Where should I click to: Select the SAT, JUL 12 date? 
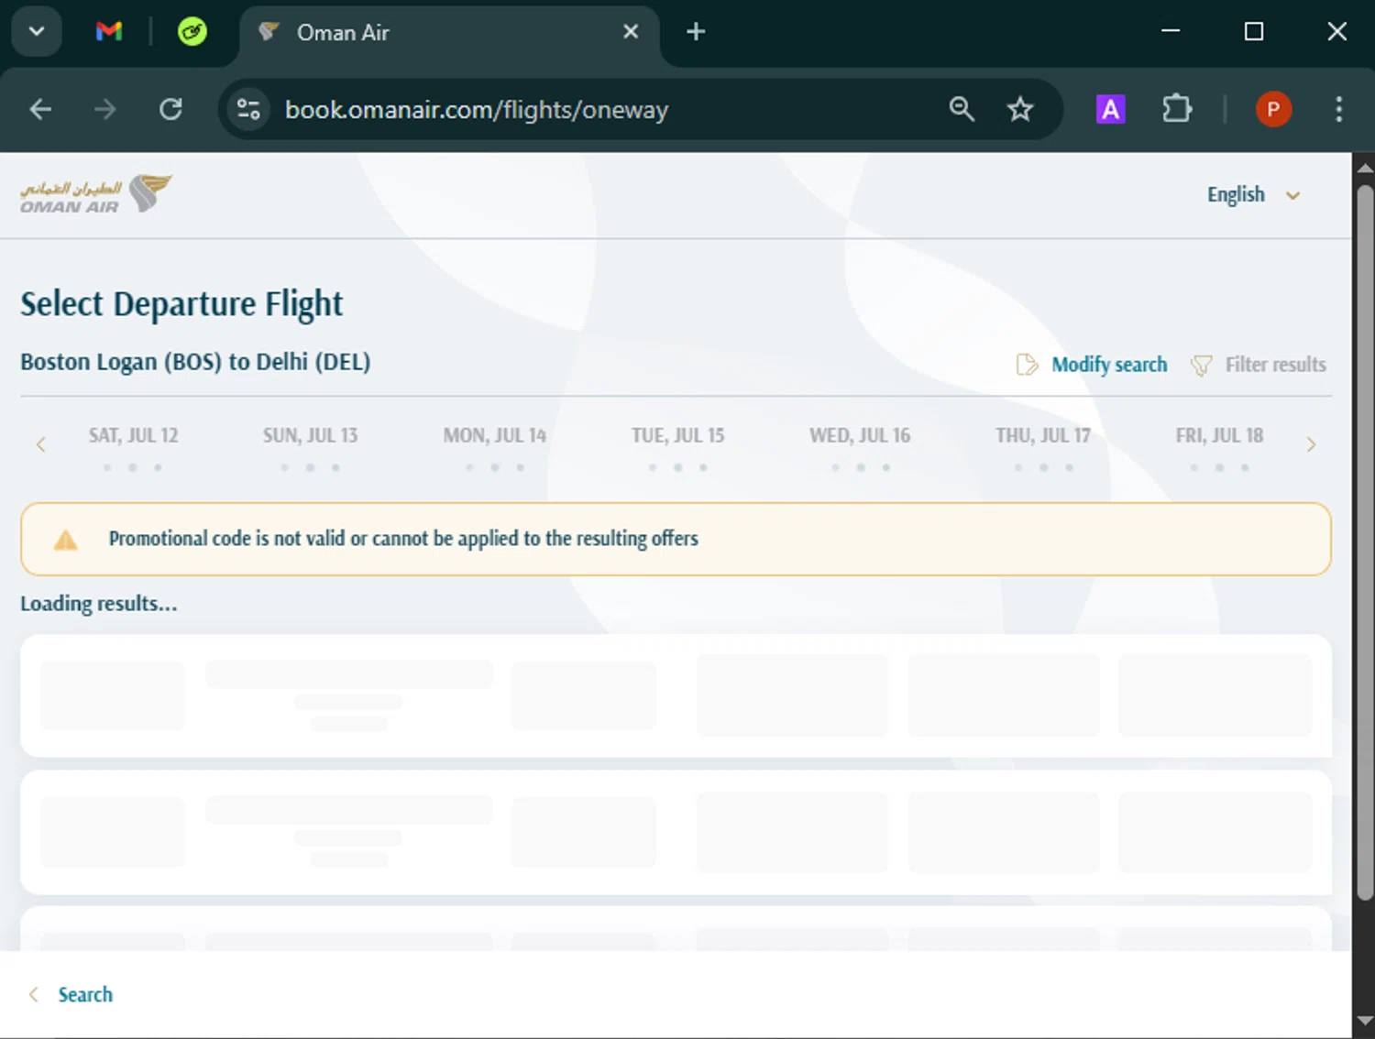(134, 448)
